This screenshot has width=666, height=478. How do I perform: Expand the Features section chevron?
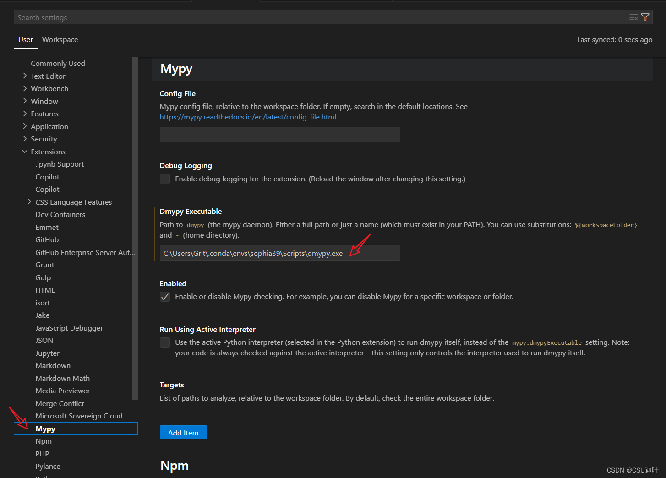pyautogui.click(x=25, y=114)
